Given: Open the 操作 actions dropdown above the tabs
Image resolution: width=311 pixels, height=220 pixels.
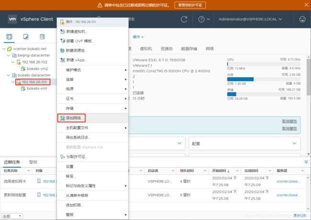Looking at the screenshot, I should [138, 37].
